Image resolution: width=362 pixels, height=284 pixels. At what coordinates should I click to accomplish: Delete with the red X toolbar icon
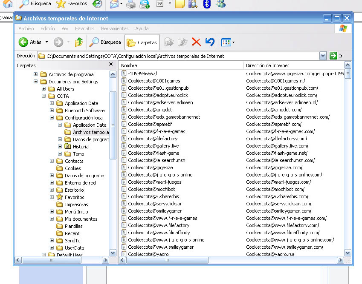[196, 42]
